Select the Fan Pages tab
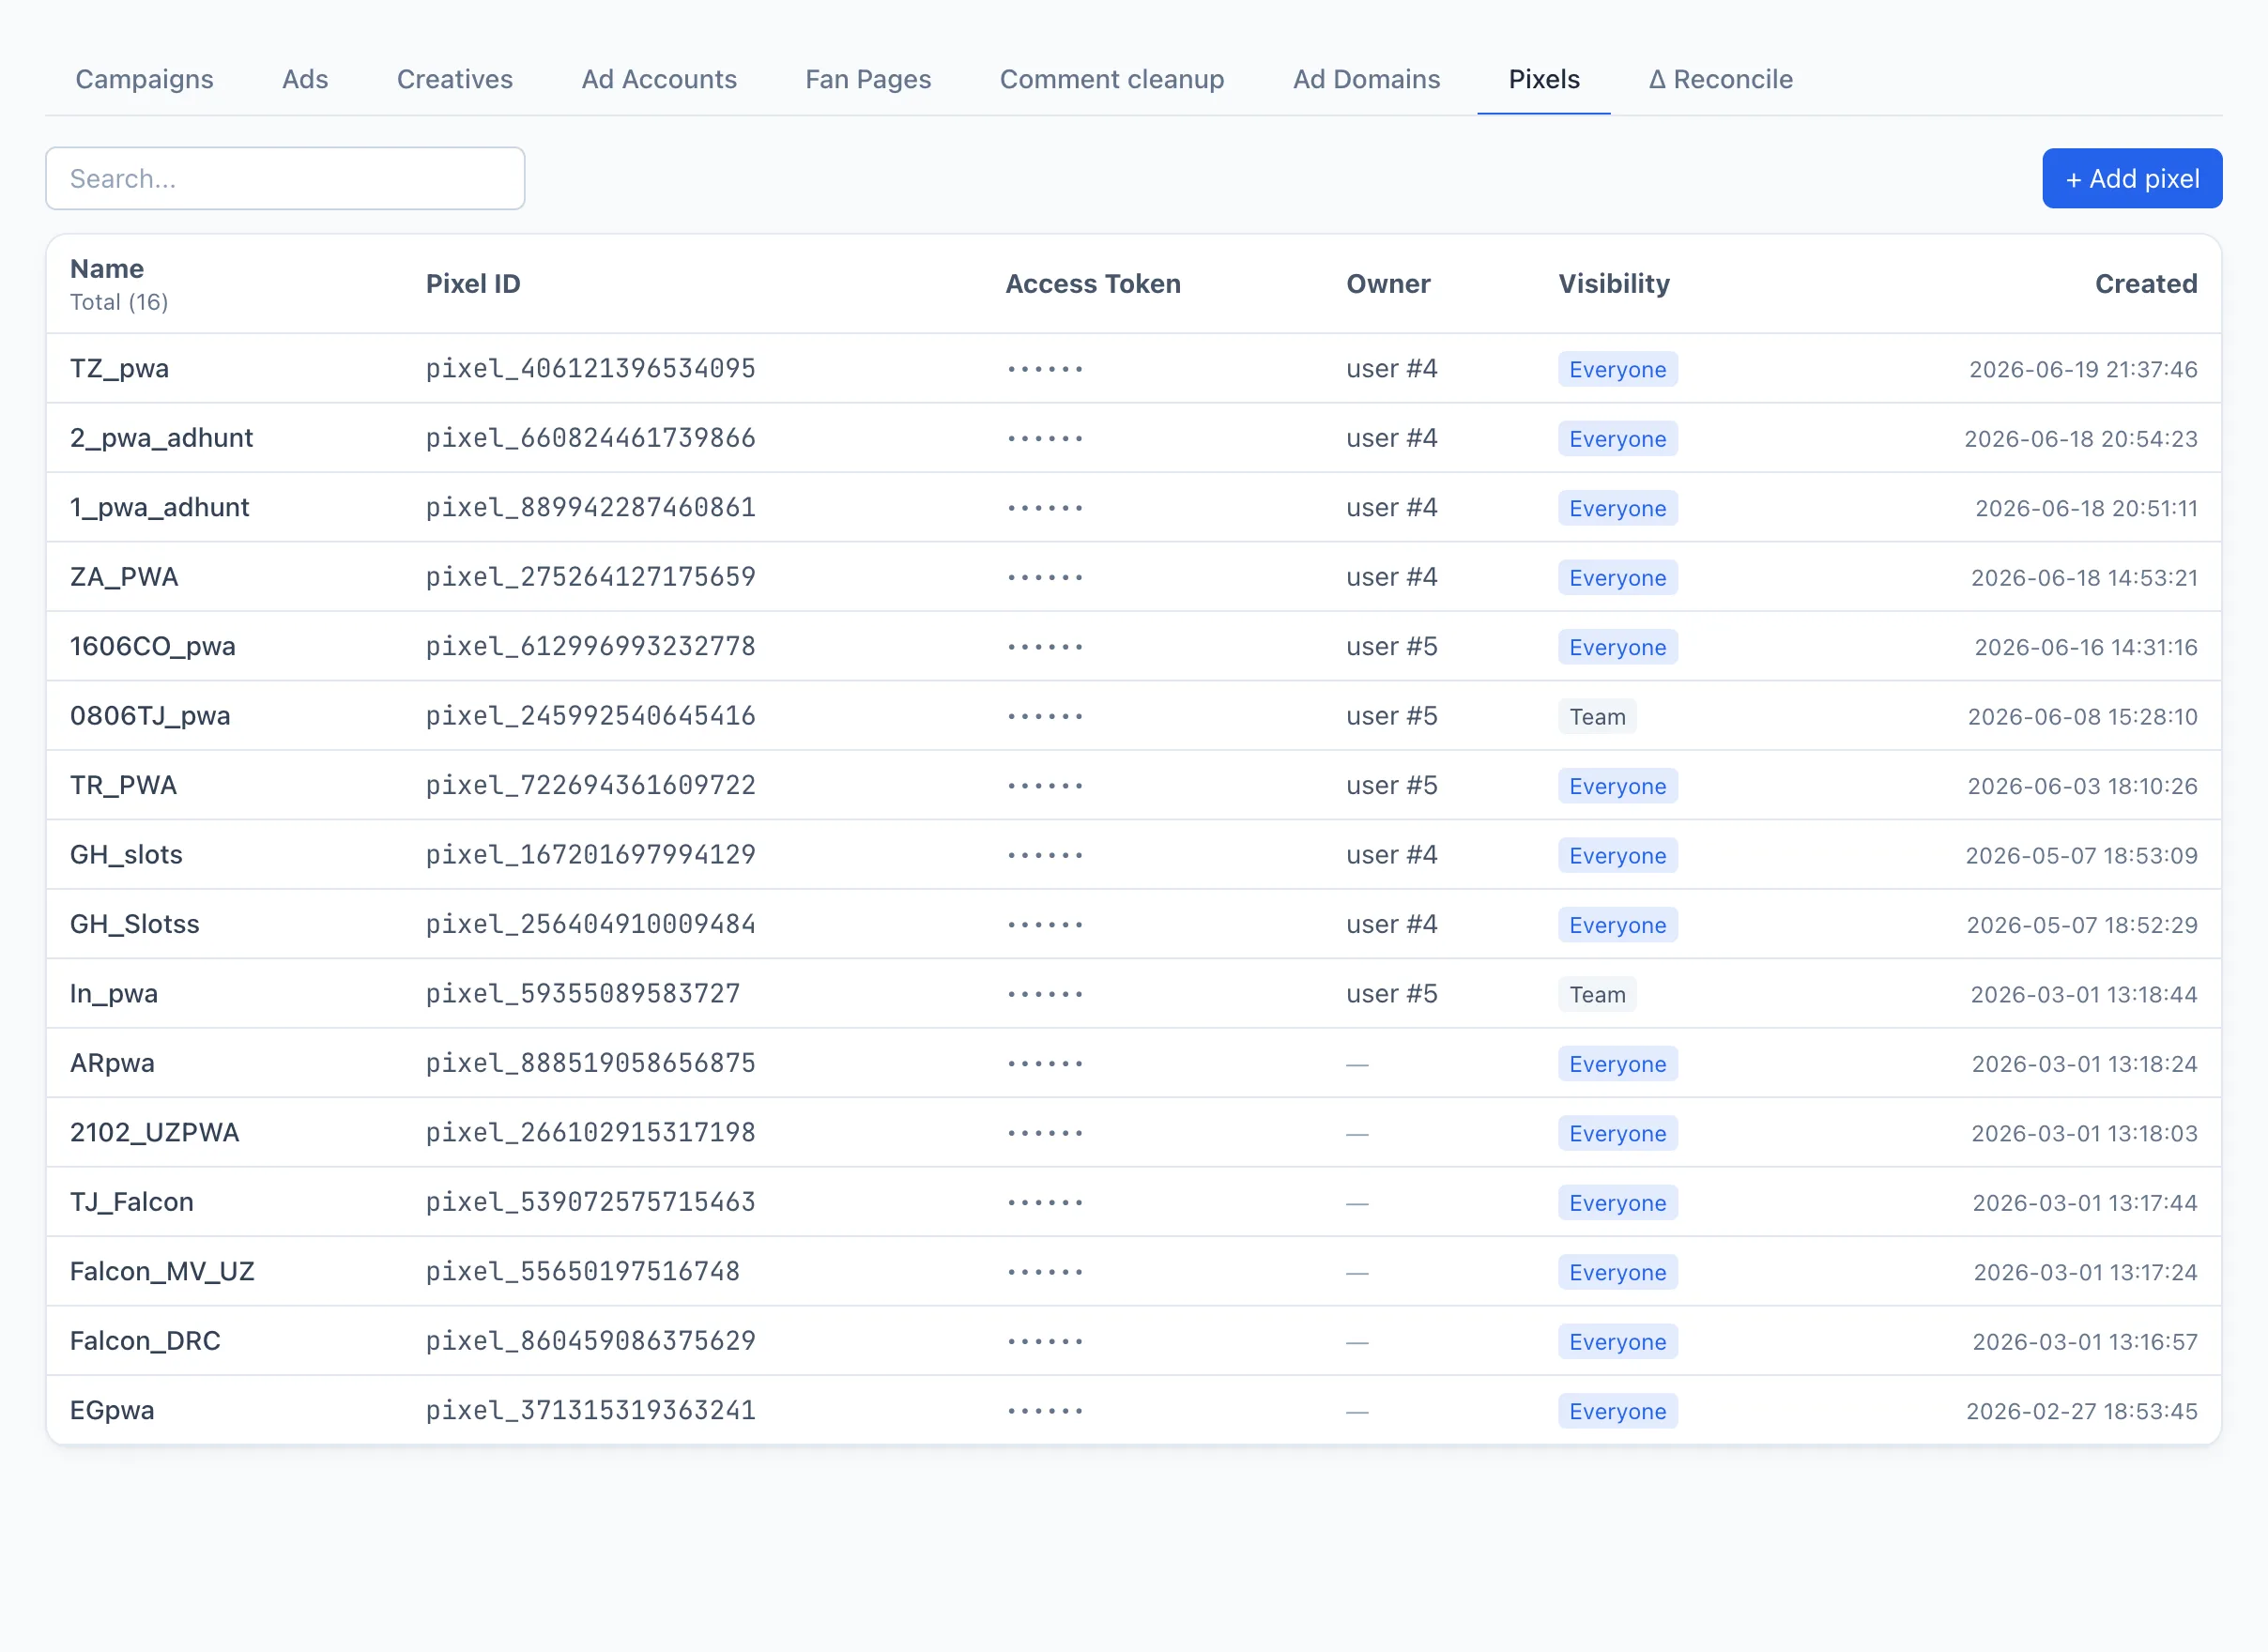Viewport: 2268px width, 1652px height. (868, 79)
